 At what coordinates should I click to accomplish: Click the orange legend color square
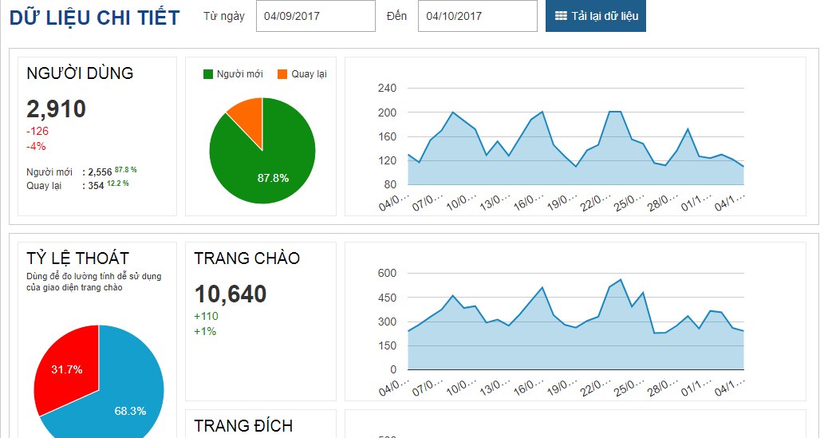(282, 74)
